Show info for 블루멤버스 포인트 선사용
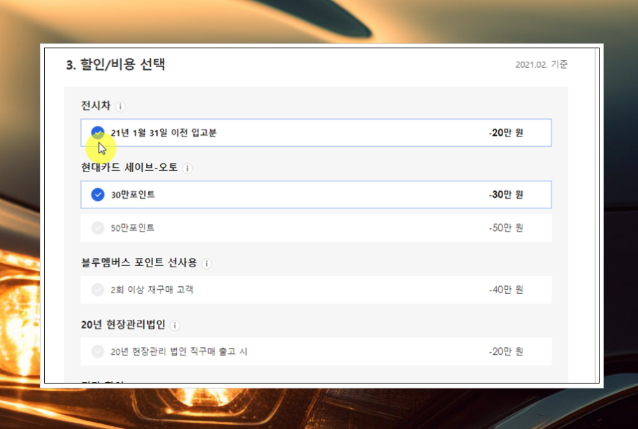Screen dimensions: 638x429 pyautogui.click(x=207, y=264)
